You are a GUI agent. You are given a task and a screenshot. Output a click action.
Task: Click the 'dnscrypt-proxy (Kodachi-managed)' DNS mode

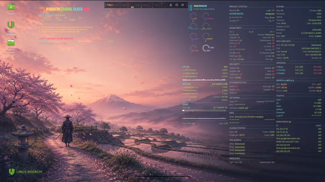(x=249, y=117)
